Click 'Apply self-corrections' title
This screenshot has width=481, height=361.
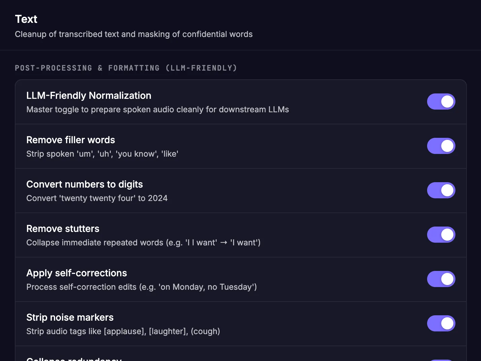[x=76, y=273]
